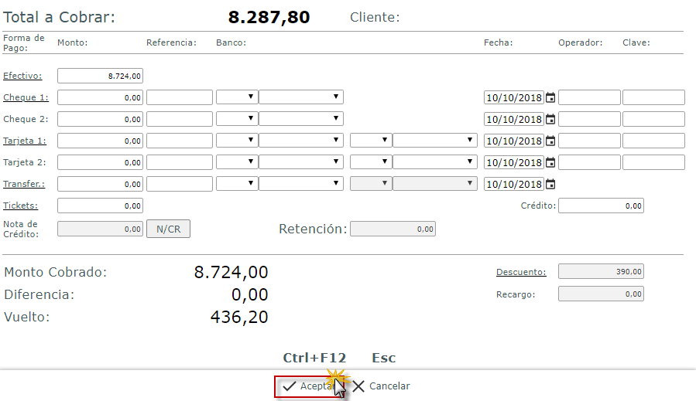The width and height of the screenshot is (696, 401).
Task: Click the Aceptar button
Action: (310, 386)
